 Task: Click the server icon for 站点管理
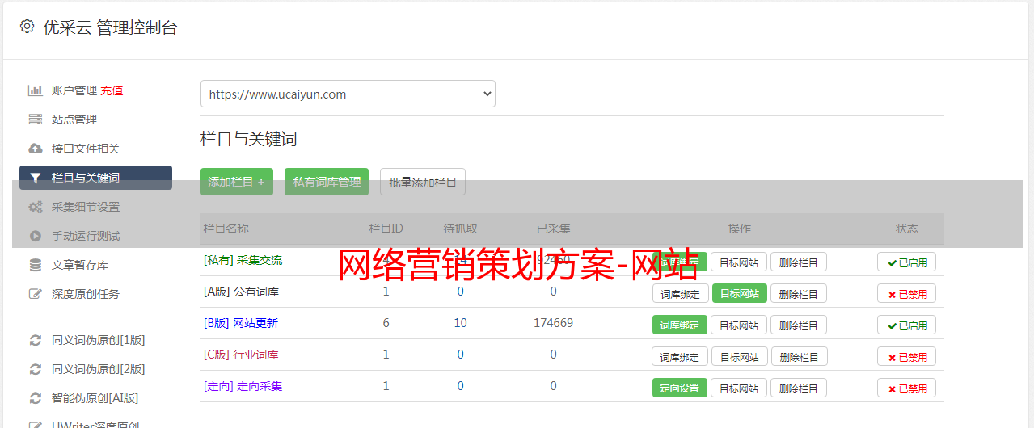click(x=36, y=120)
